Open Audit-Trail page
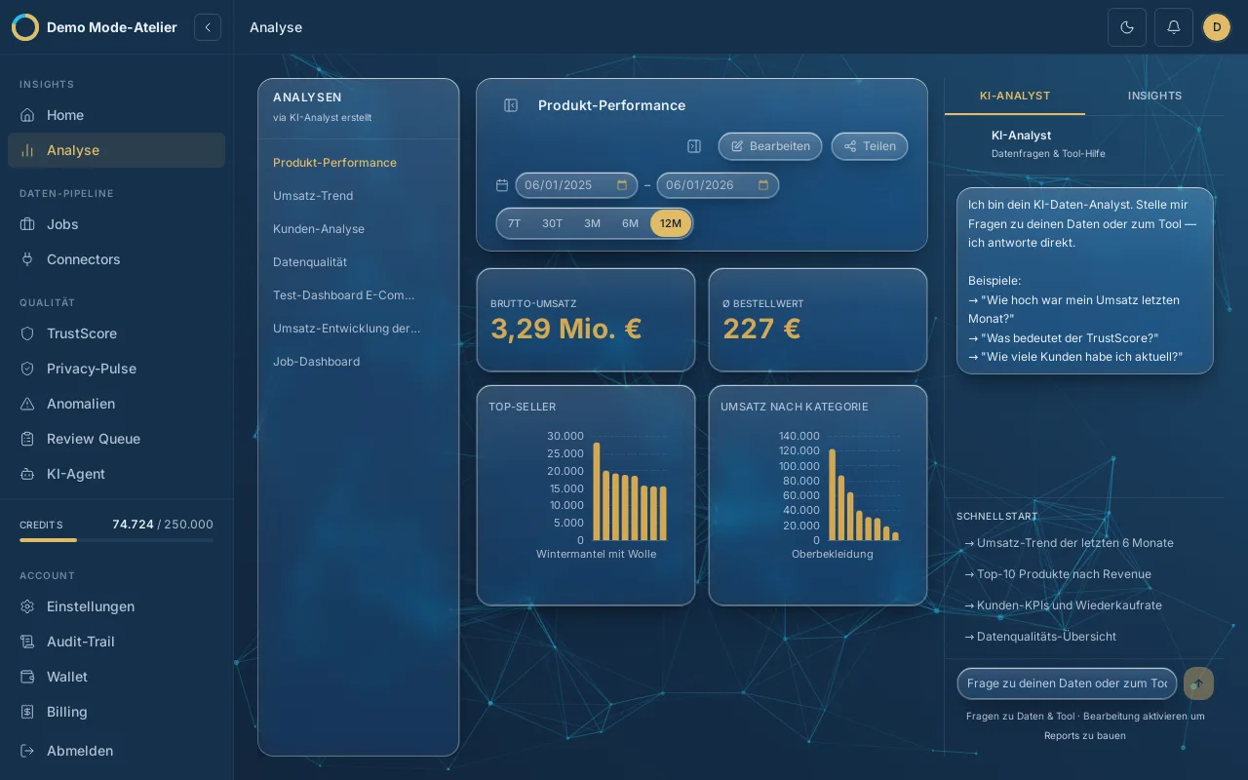 [116, 642]
